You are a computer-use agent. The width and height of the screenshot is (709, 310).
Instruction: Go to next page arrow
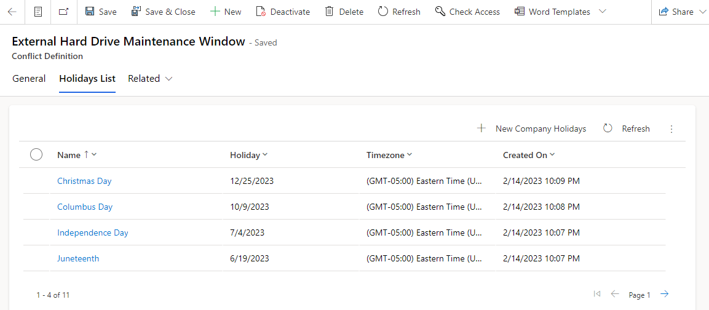tap(664, 294)
